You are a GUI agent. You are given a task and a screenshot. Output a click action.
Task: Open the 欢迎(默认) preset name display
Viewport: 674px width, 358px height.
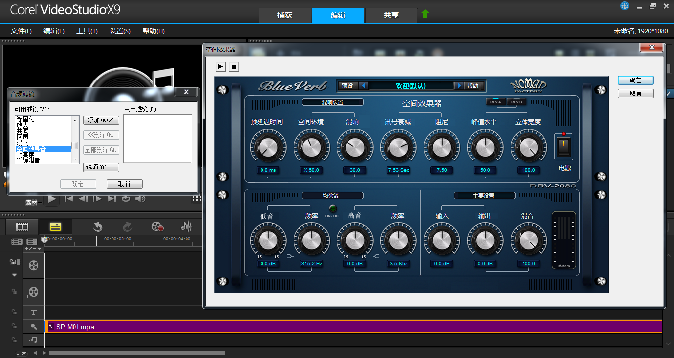point(411,86)
